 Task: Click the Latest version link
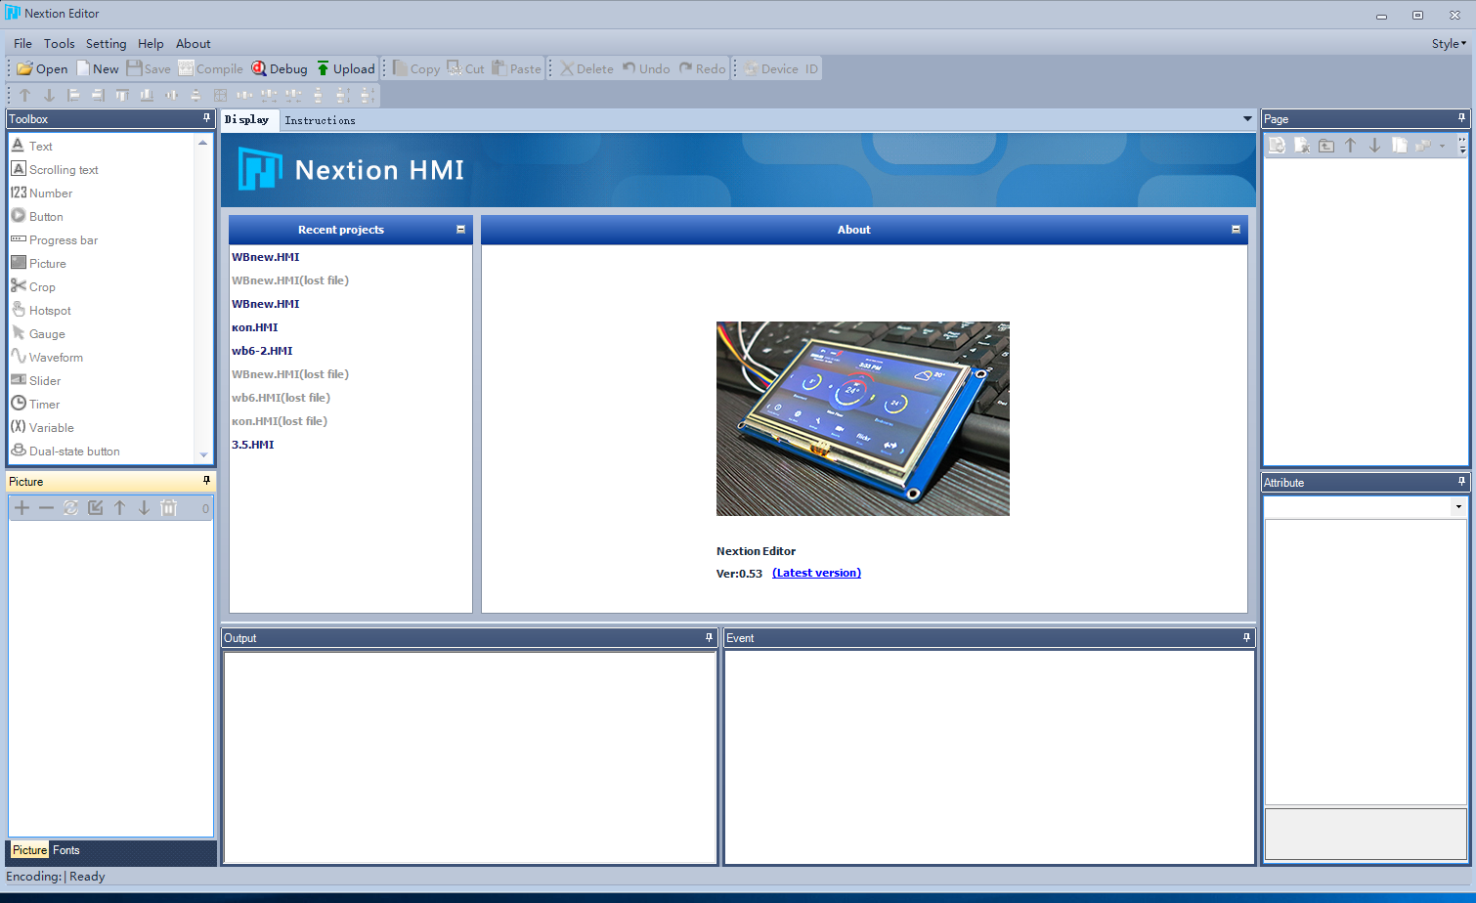click(816, 573)
